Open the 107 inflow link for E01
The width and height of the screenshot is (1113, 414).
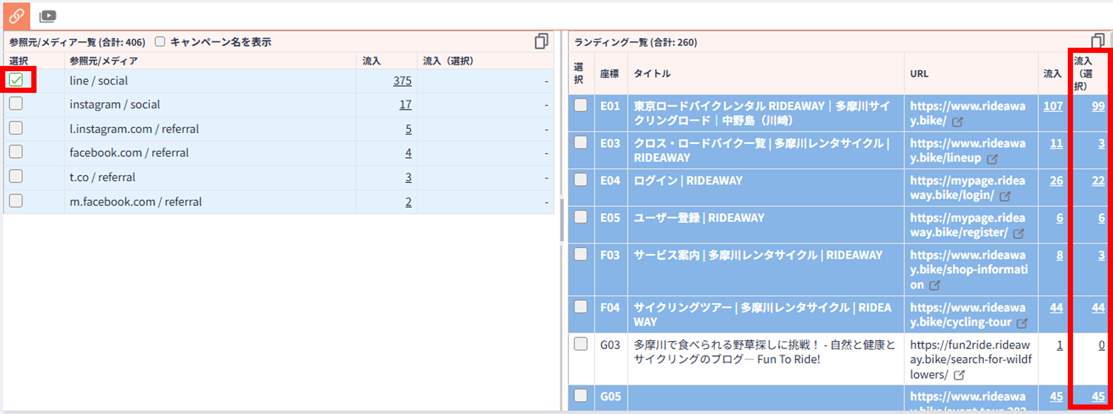(1053, 106)
